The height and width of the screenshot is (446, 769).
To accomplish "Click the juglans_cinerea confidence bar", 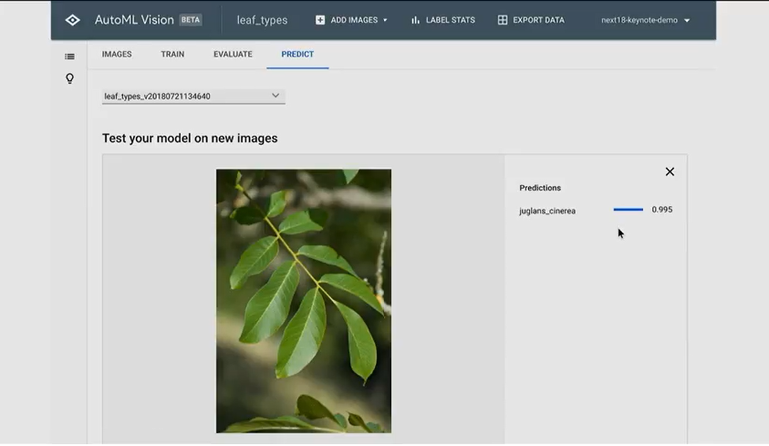I will click(x=628, y=210).
